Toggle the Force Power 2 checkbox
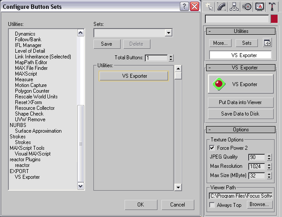This screenshot has width=282, height=217. coord(212,148)
